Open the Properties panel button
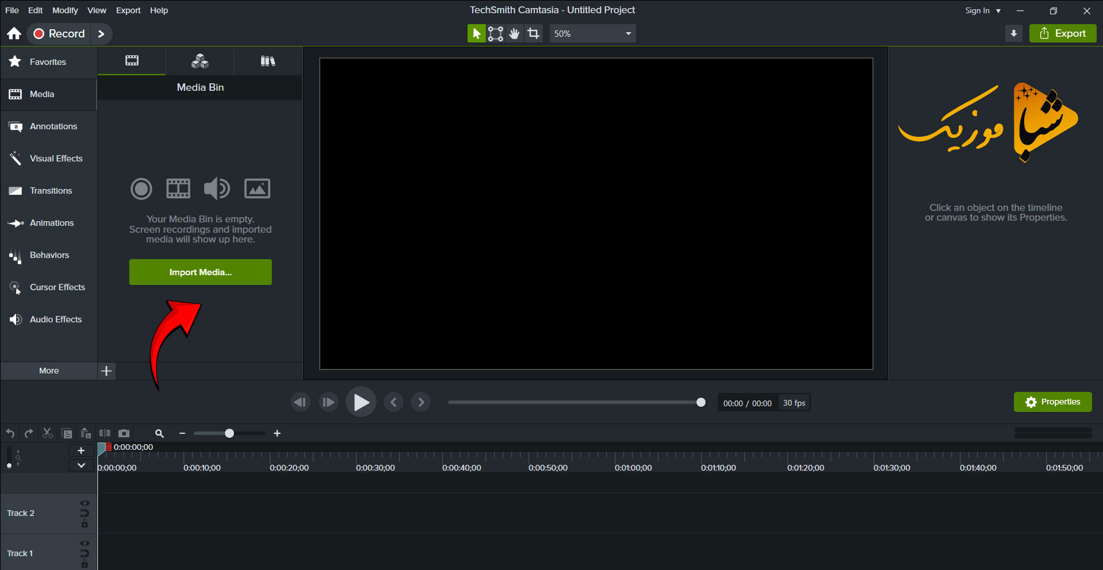This screenshot has width=1103, height=570. [1053, 402]
